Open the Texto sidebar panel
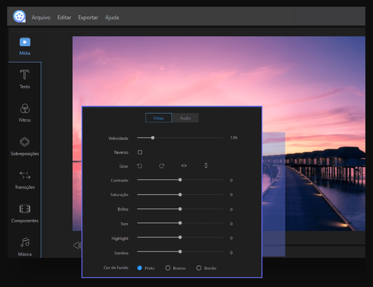373x287 pixels. [x=25, y=79]
